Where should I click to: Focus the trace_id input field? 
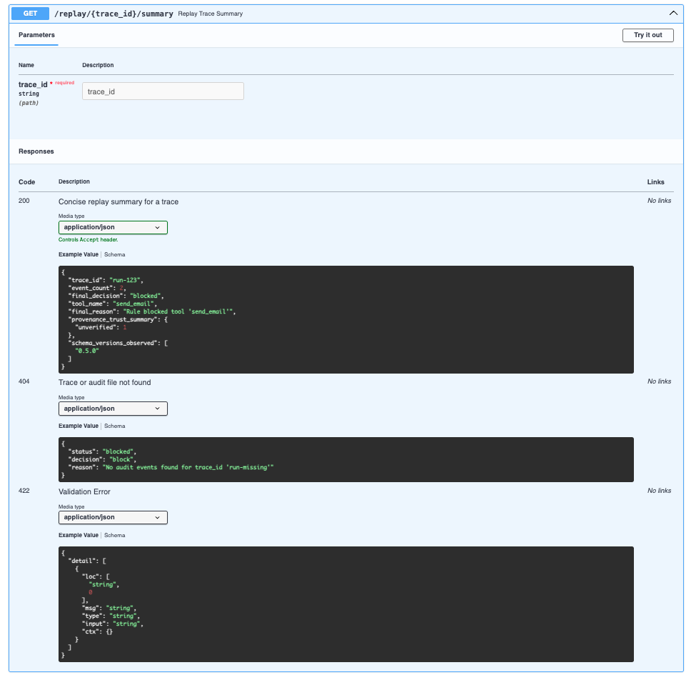point(163,91)
